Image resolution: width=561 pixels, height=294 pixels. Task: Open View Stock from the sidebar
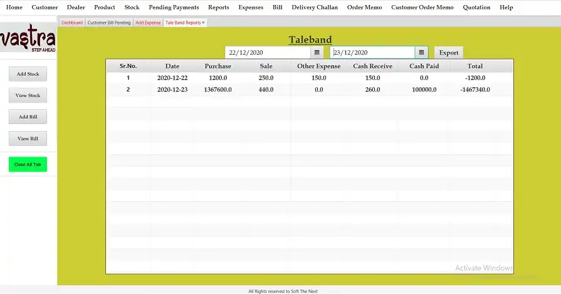tap(28, 95)
